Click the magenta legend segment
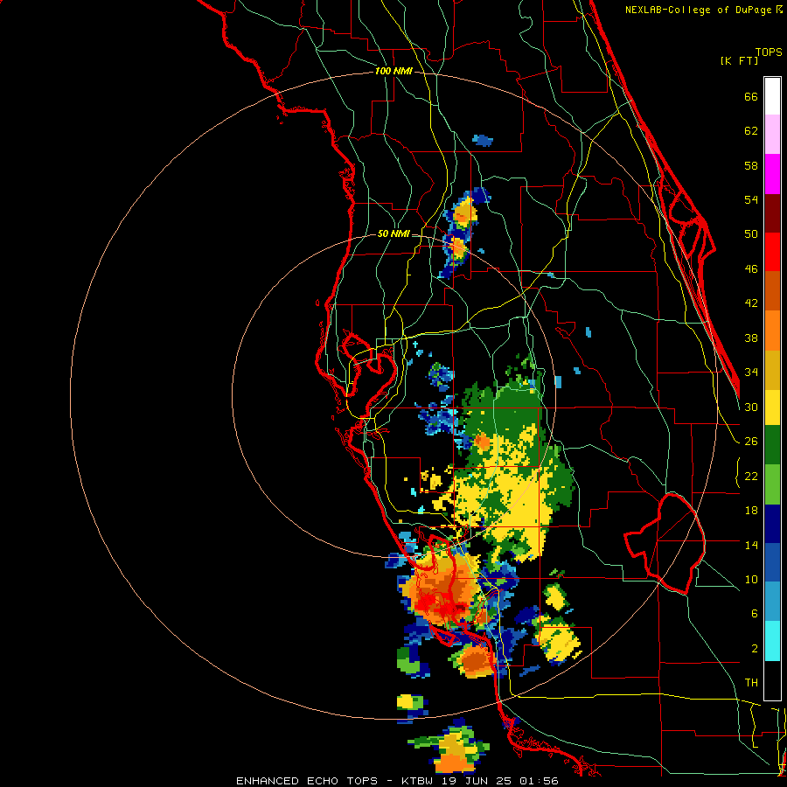This screenshot has width=787, height=787. pos(772,174)
